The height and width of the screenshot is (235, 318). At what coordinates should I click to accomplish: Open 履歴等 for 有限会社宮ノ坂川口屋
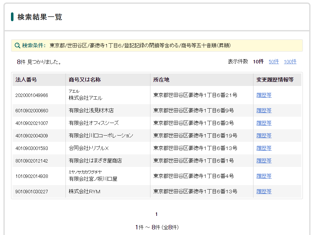(x=264, y=176)
